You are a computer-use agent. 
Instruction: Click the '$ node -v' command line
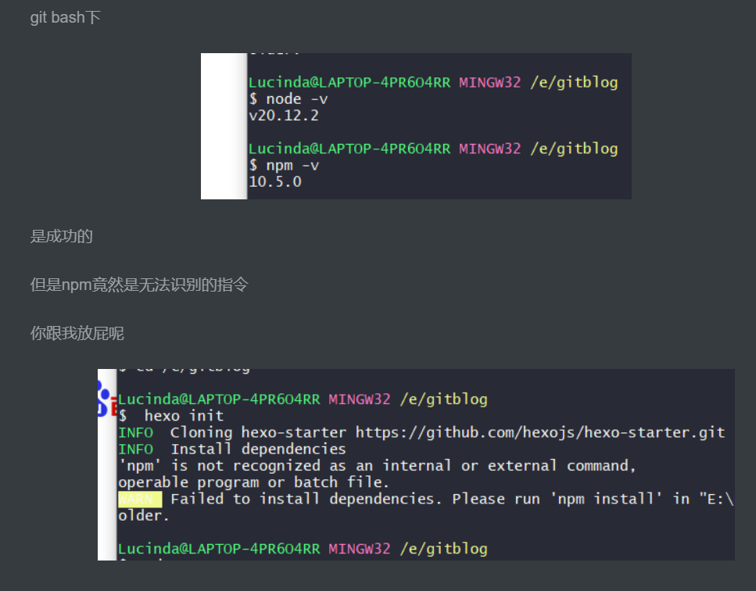pos(288,99)
